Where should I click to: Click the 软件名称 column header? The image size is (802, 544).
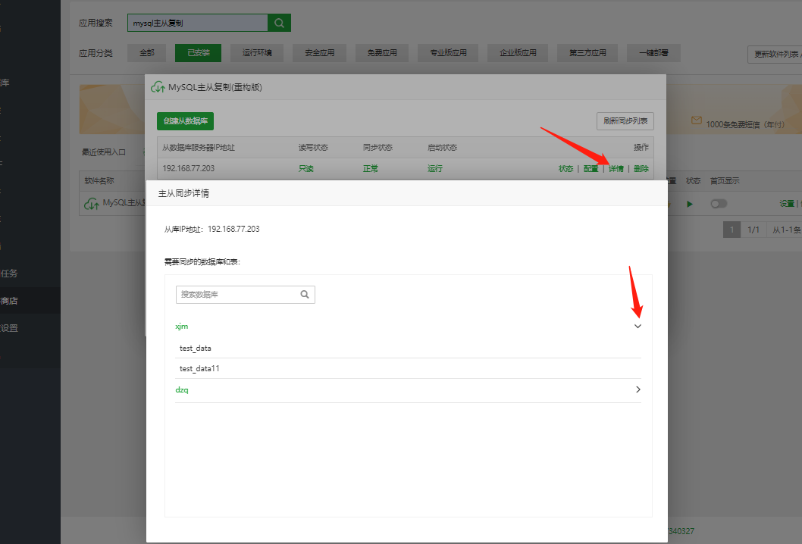click(x=99, y=181)
